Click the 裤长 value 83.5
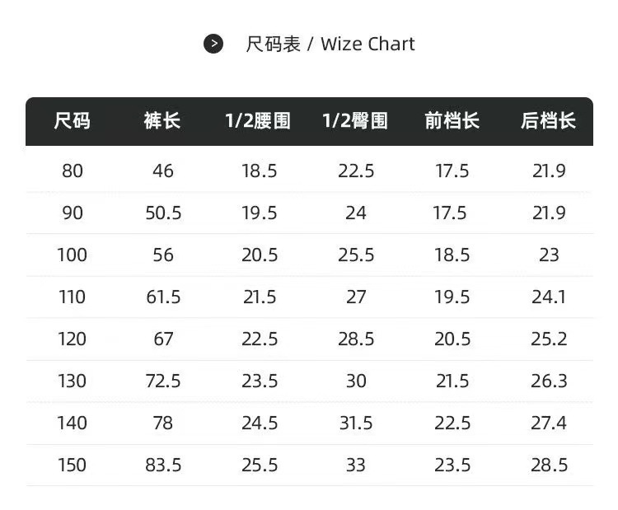The width and height of the screenshot is (618, 510). click(163, 465)
